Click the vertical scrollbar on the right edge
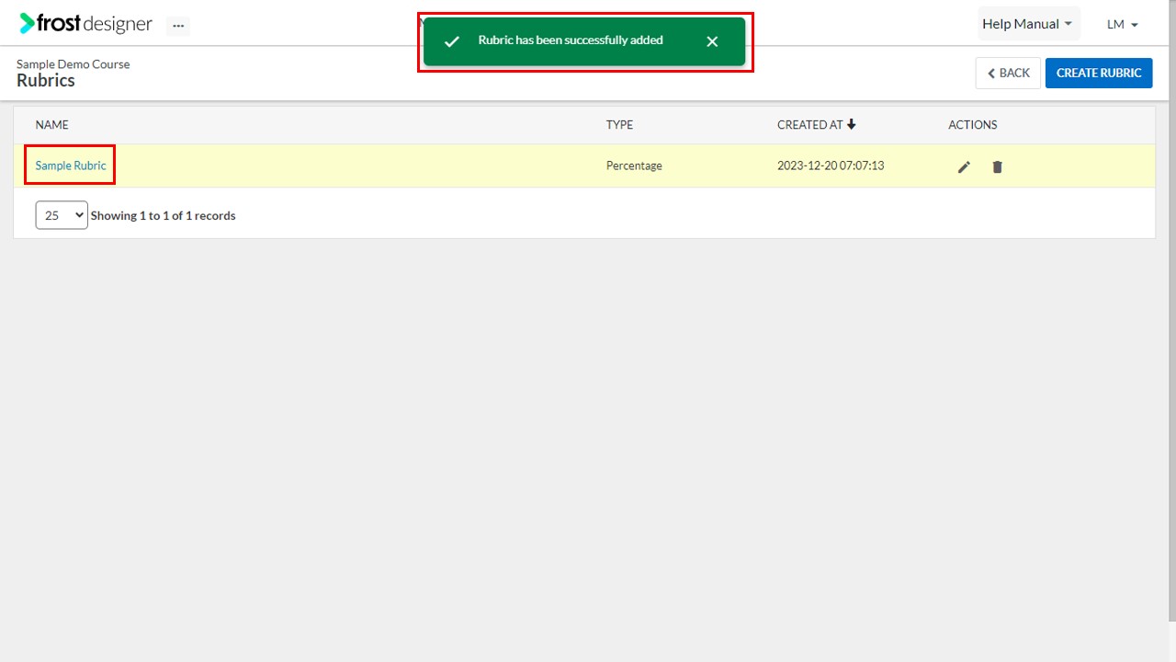This screenshot has width=1176, height=662. click(x=1171, y=313)
